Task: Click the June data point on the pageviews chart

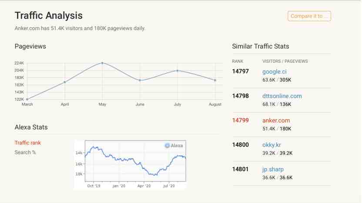Action: [140, 80]
